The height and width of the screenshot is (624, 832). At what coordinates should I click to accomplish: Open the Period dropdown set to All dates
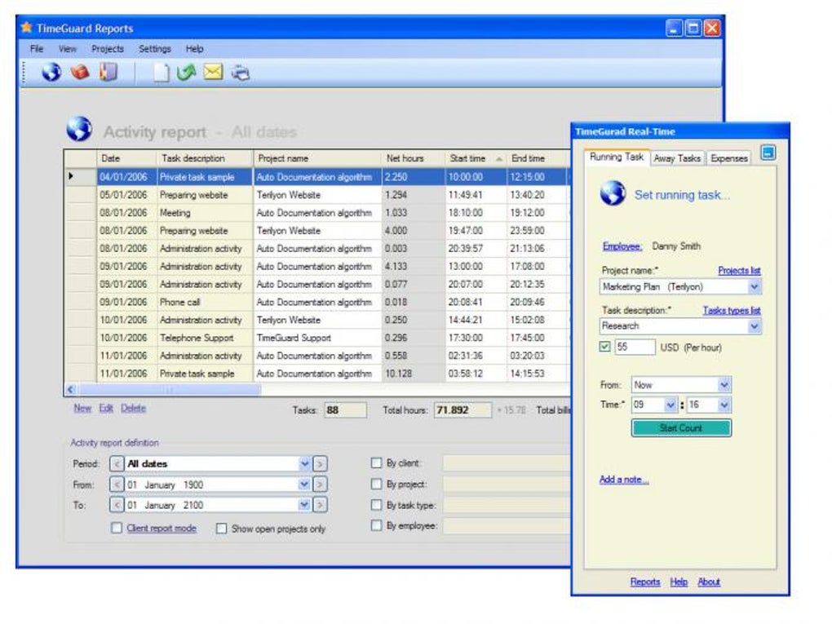[x=305, y=463]
